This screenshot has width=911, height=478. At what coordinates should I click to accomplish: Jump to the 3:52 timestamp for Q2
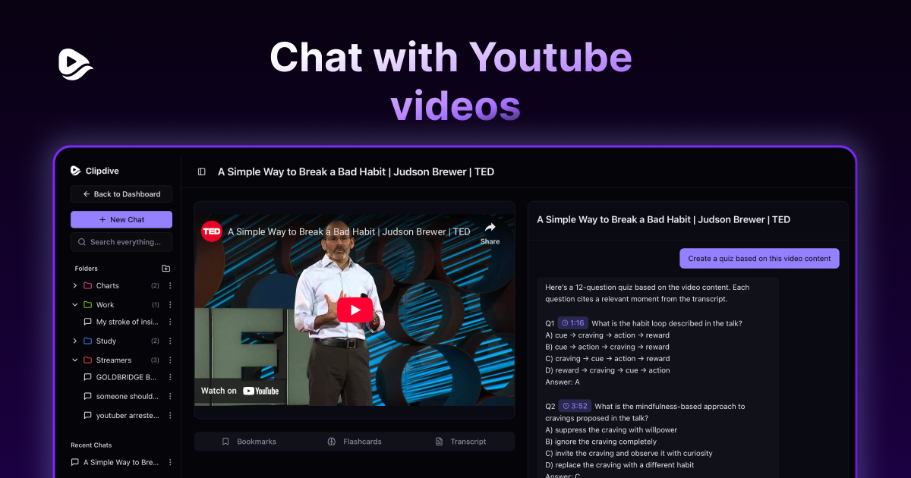click(x=575, y=406)
